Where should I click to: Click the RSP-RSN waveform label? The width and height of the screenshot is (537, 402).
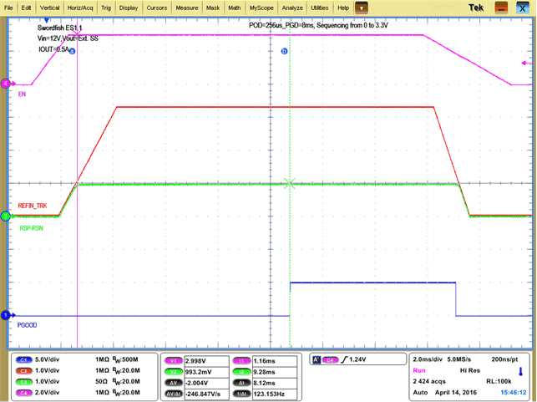pos(31,228)
